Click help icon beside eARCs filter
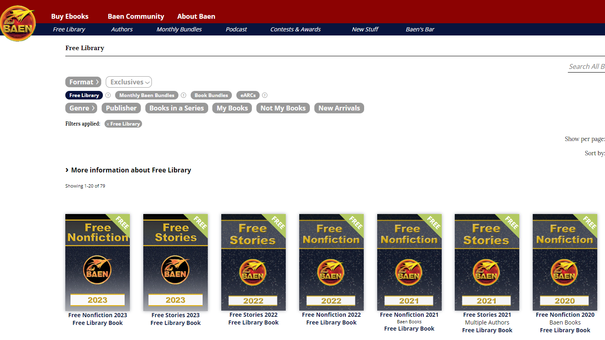 coord(265,95)
